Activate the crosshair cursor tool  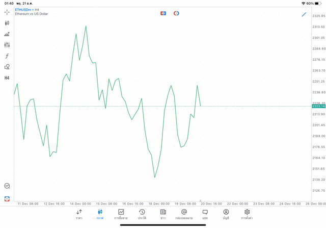pyautogui.click(x=7, y=12)
